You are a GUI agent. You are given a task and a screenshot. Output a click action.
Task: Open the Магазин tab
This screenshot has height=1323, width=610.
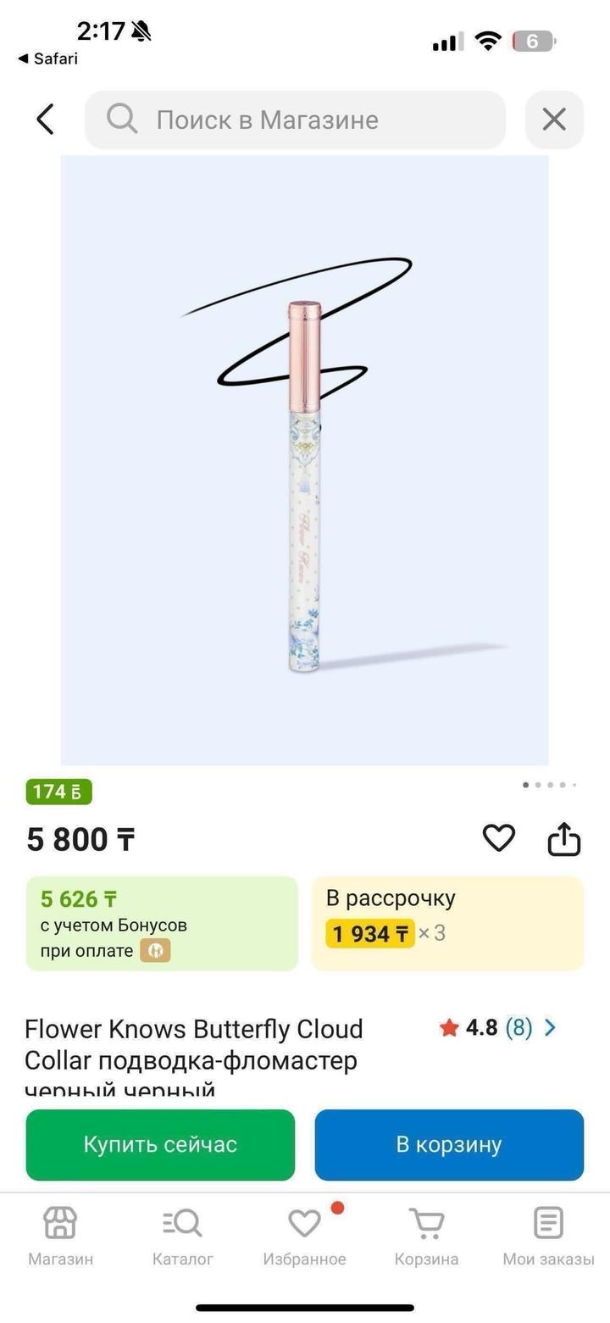[x=60, y=1236]
